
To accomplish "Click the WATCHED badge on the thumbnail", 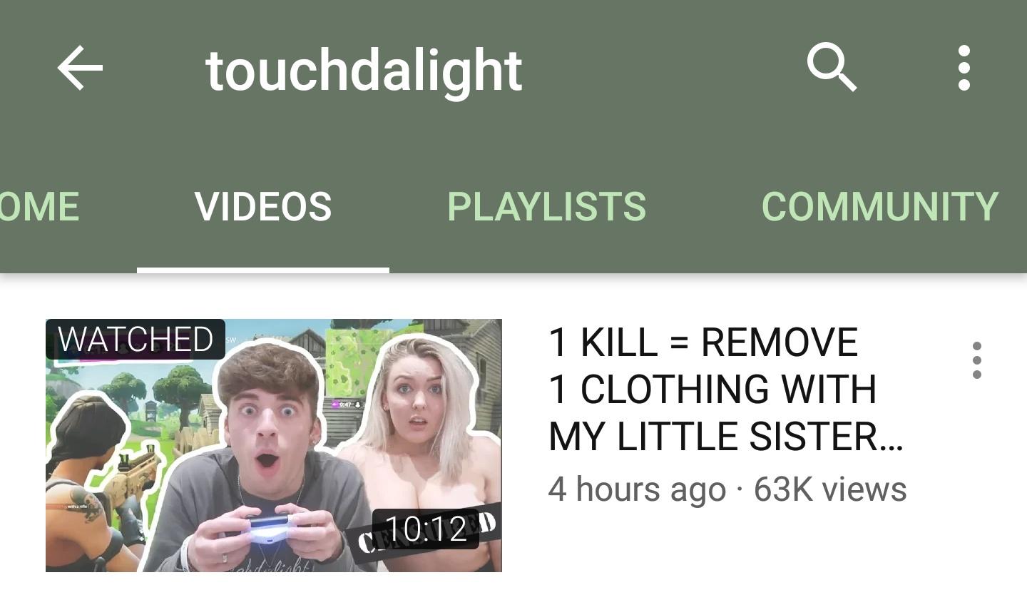I will tap(136, 339).
